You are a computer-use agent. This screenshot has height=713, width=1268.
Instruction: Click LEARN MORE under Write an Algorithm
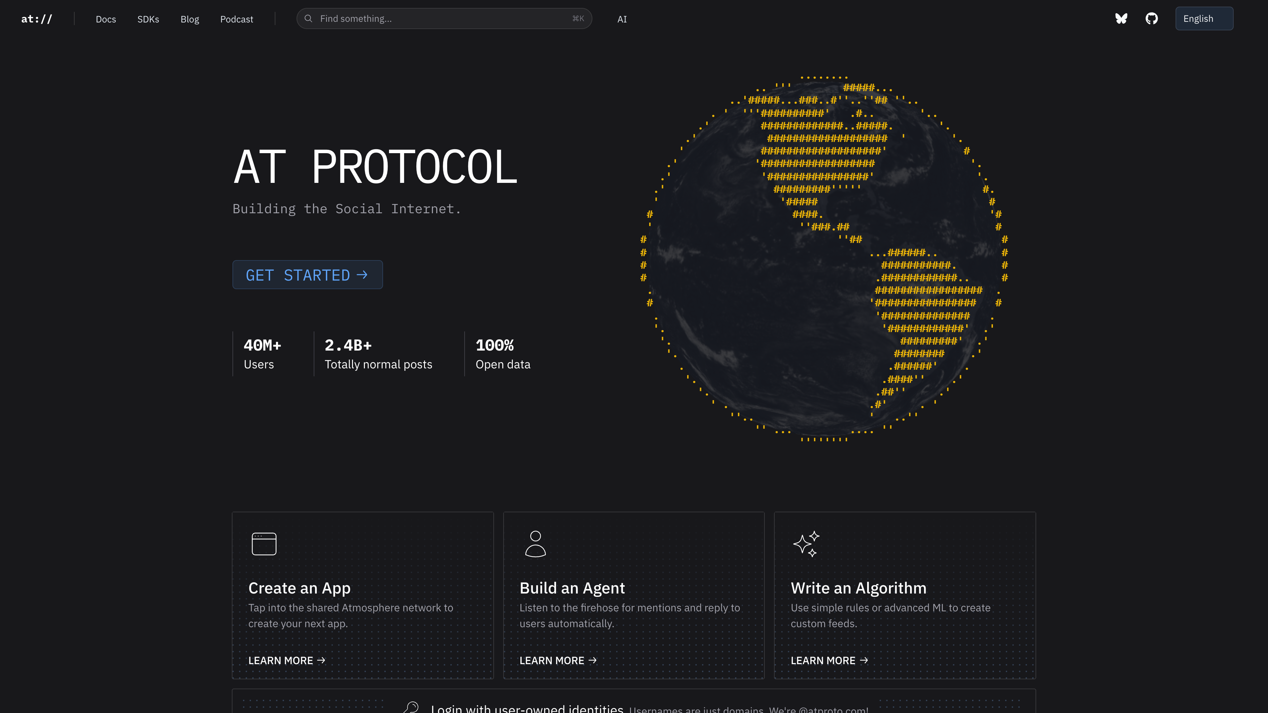[829, 660]
